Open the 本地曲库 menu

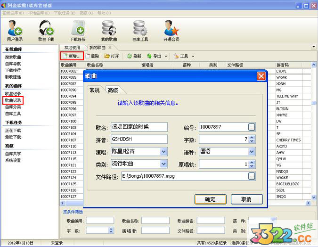(39, 13)
